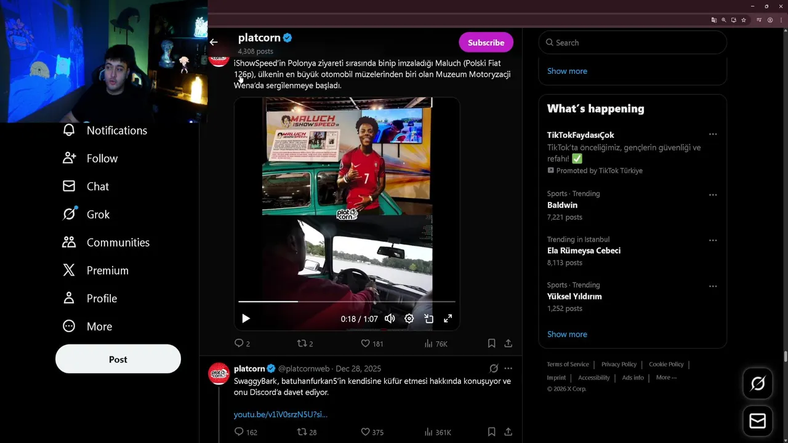Open Terms of Service link
Screen dimensions: 788x443
[x=568, y=364]
